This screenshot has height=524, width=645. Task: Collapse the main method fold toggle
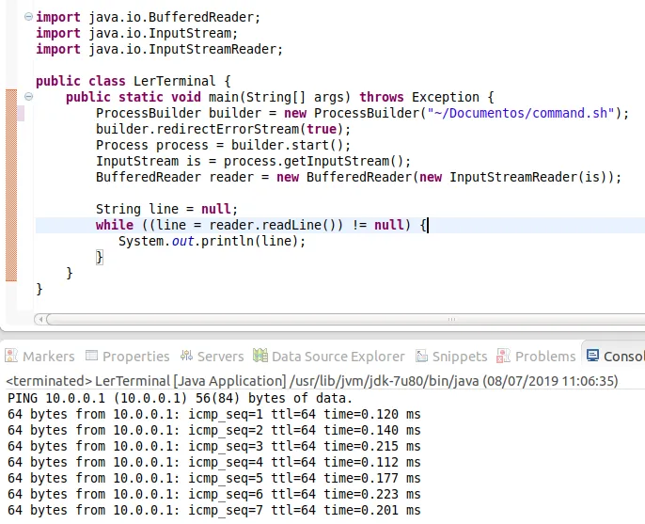click(x=28, y=97)
